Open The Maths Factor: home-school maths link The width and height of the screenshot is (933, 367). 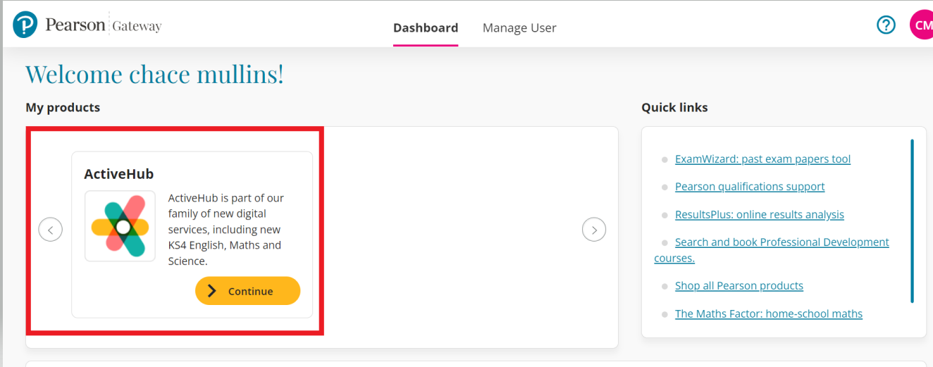[x=768, y=314]
